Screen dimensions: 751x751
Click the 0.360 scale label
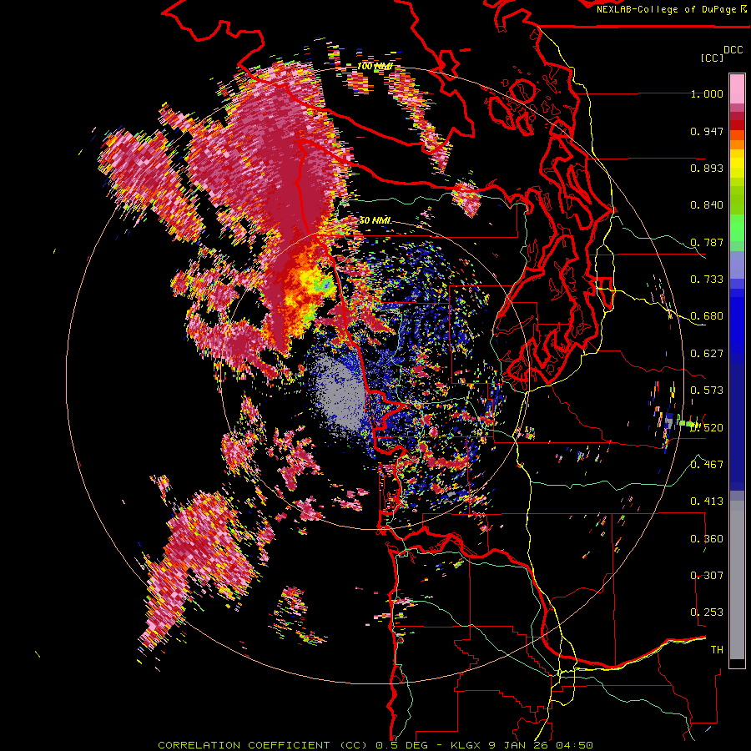707,539
